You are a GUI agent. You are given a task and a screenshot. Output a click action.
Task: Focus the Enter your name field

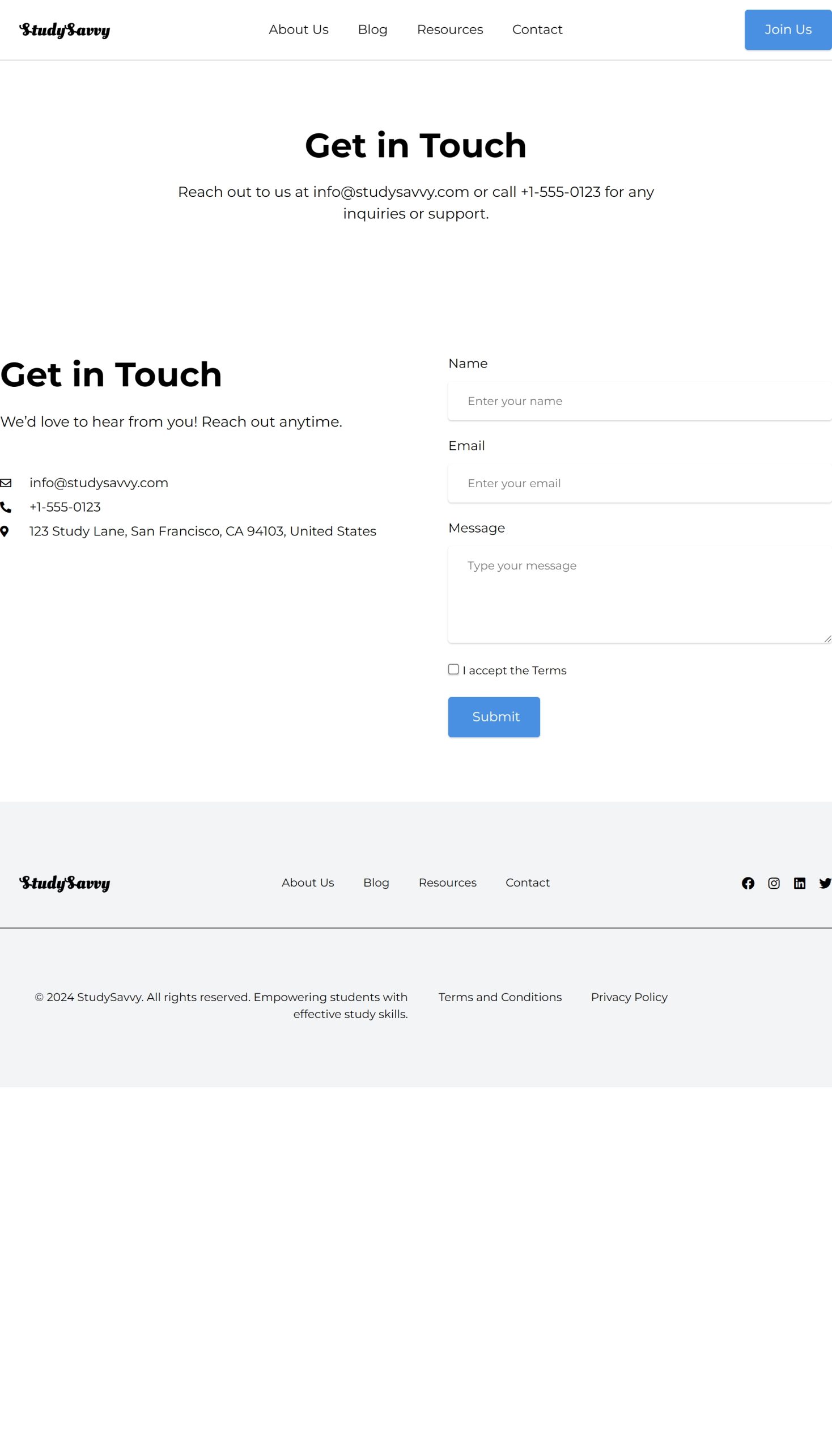639,401
